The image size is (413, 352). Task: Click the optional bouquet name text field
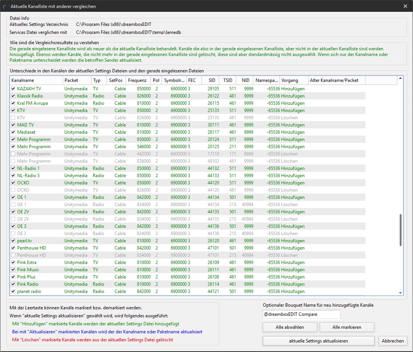pos(301,315)
